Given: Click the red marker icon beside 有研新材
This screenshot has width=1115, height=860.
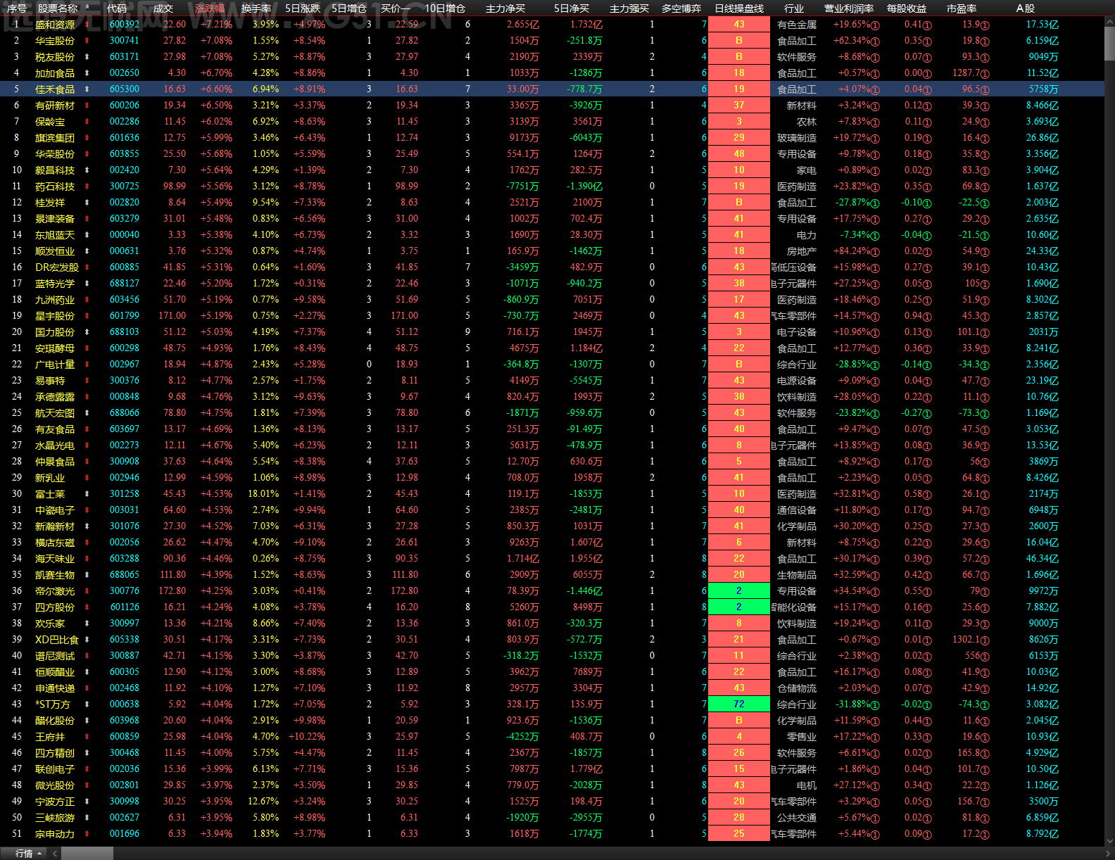Looking at the screenshot, I should click(87, 106).
